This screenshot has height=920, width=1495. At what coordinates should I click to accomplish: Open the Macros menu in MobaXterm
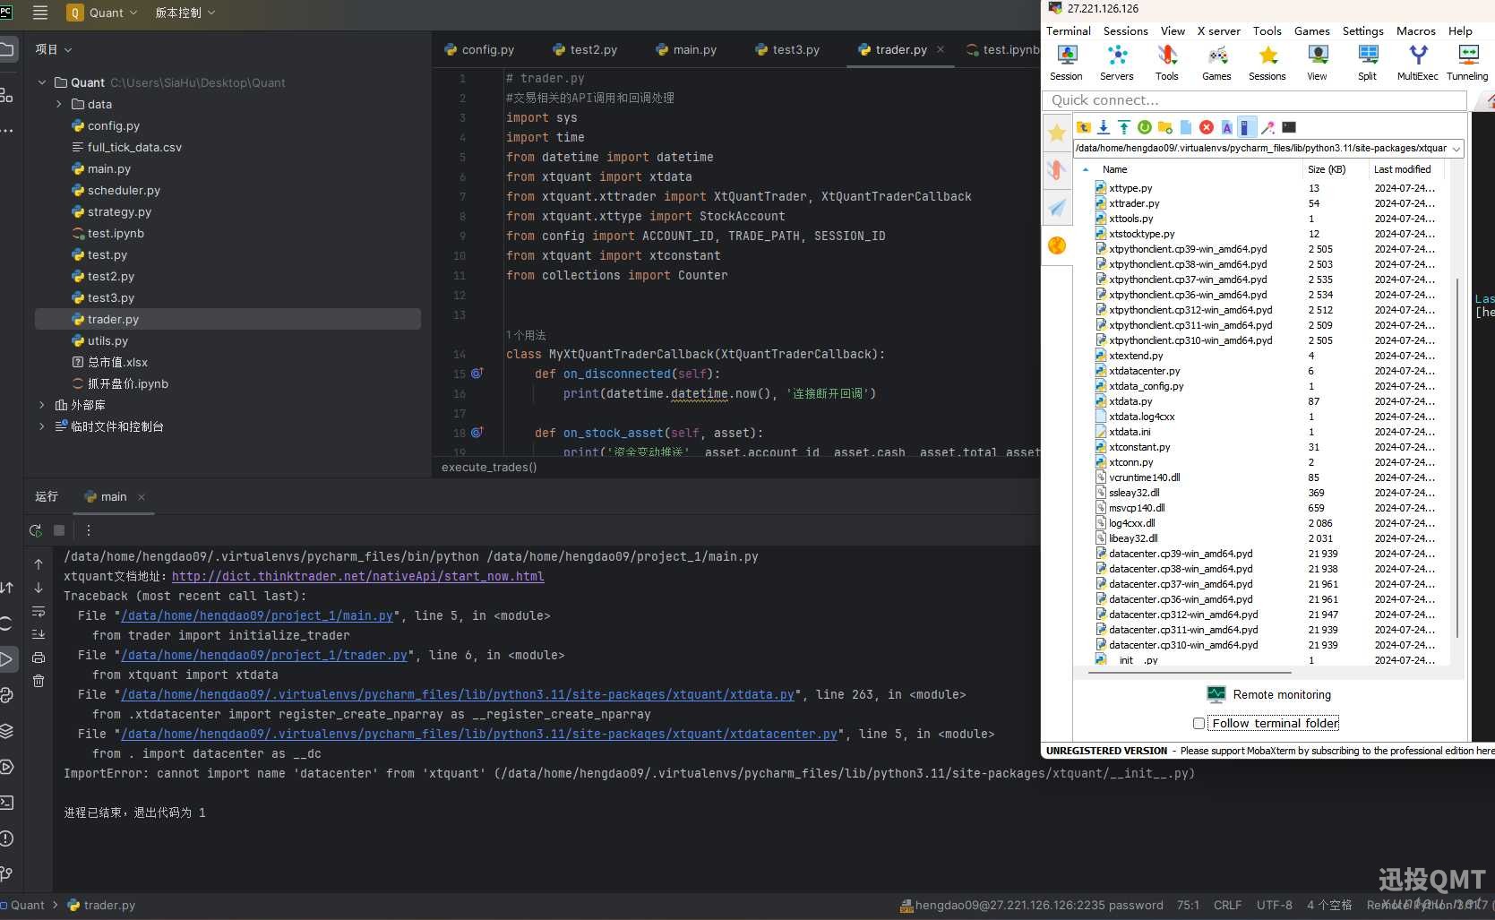[1416, 30]
